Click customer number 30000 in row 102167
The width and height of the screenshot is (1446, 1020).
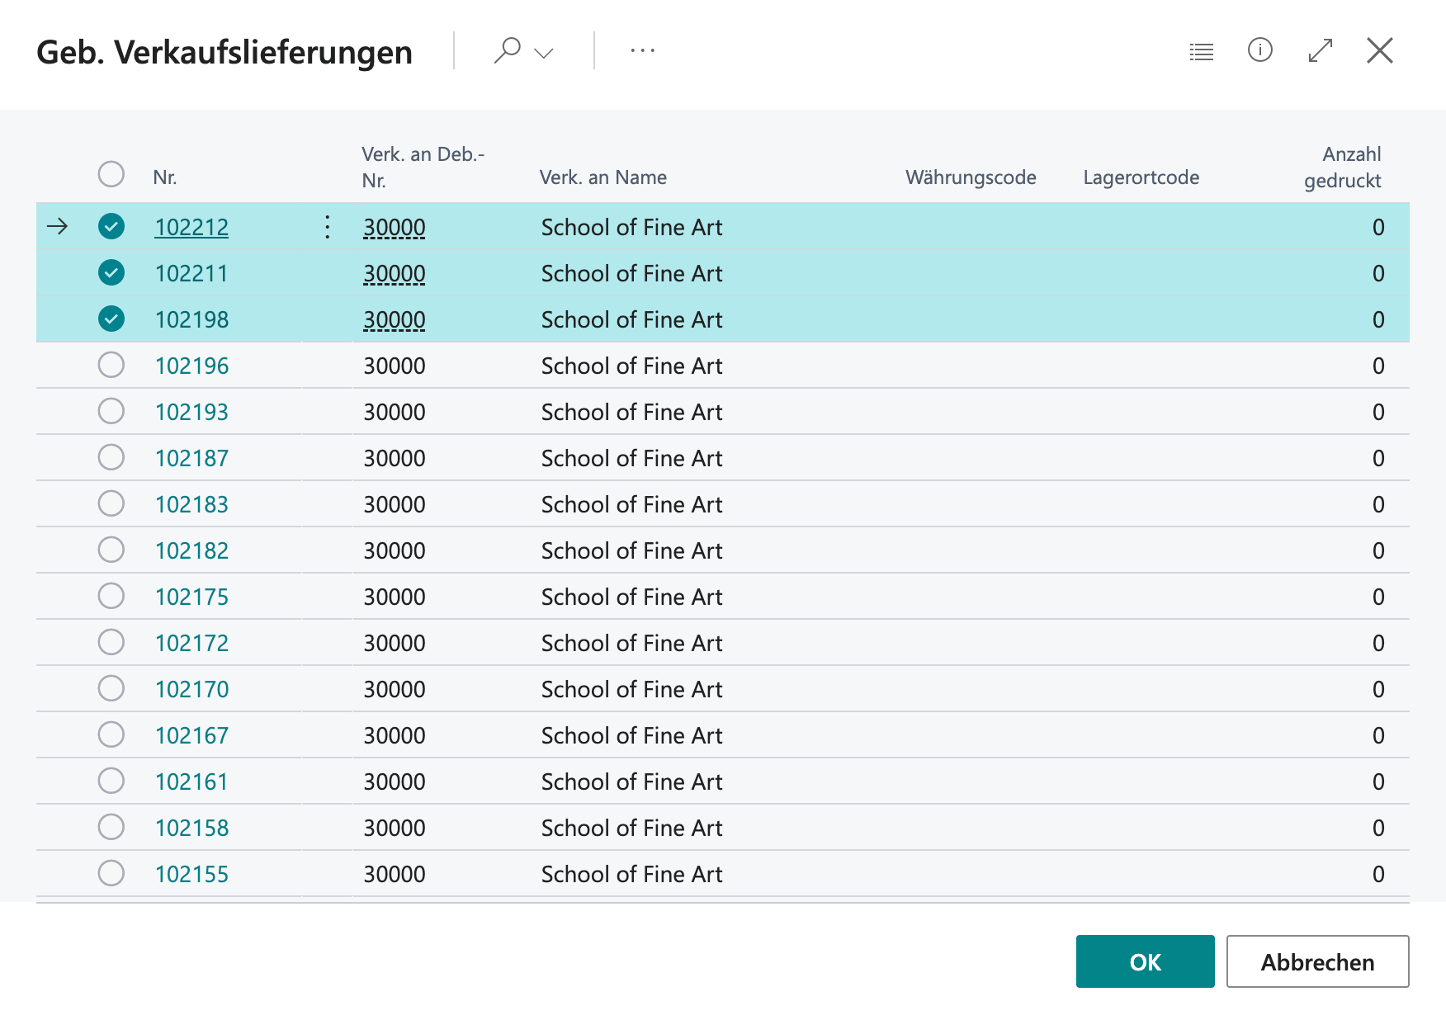pyautogui.click(x=395, y=735)
